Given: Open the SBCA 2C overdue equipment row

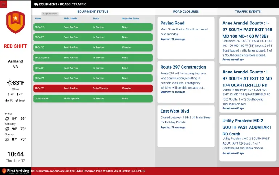Looking at the screenshot, I should [x=93, y=48].
